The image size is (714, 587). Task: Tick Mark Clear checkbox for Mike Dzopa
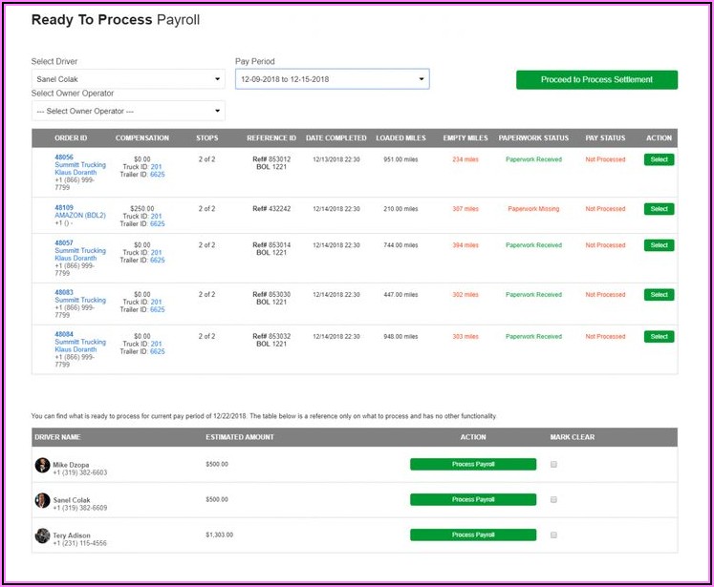[x=553, y=465]
